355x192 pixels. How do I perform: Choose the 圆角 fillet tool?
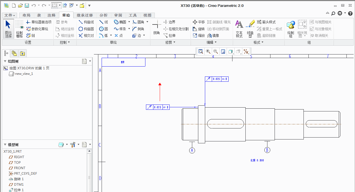[138, 22]
